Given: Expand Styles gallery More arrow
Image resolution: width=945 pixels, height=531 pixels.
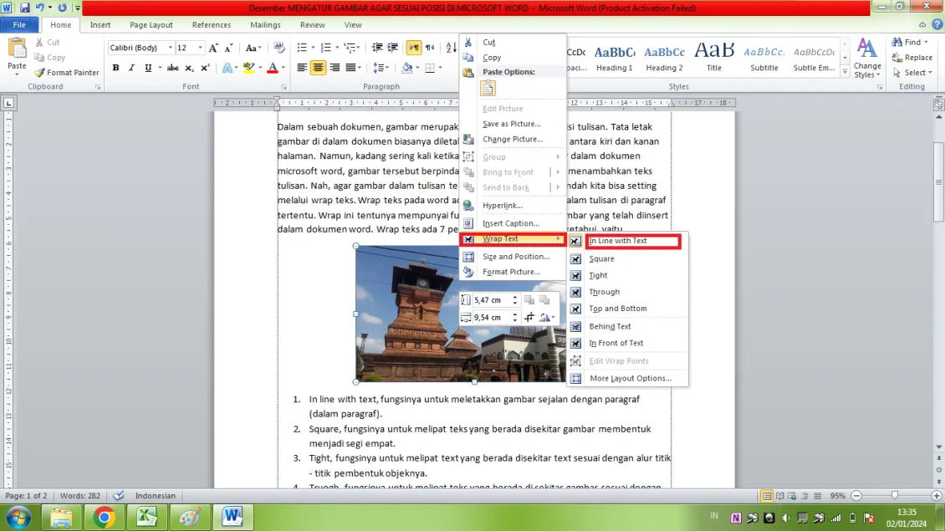Looking at the screenshot, I should pyautogui.click(x=845, y=72).
